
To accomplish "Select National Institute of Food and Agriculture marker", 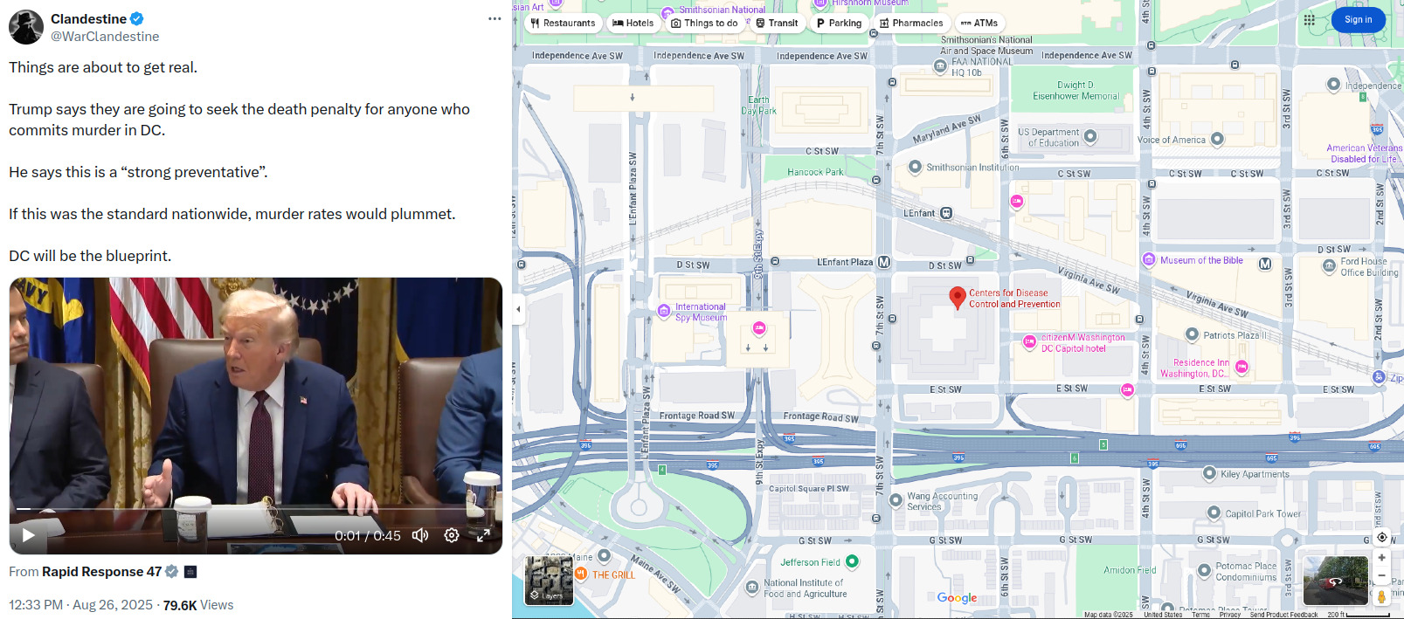I will tap(752, 588).
